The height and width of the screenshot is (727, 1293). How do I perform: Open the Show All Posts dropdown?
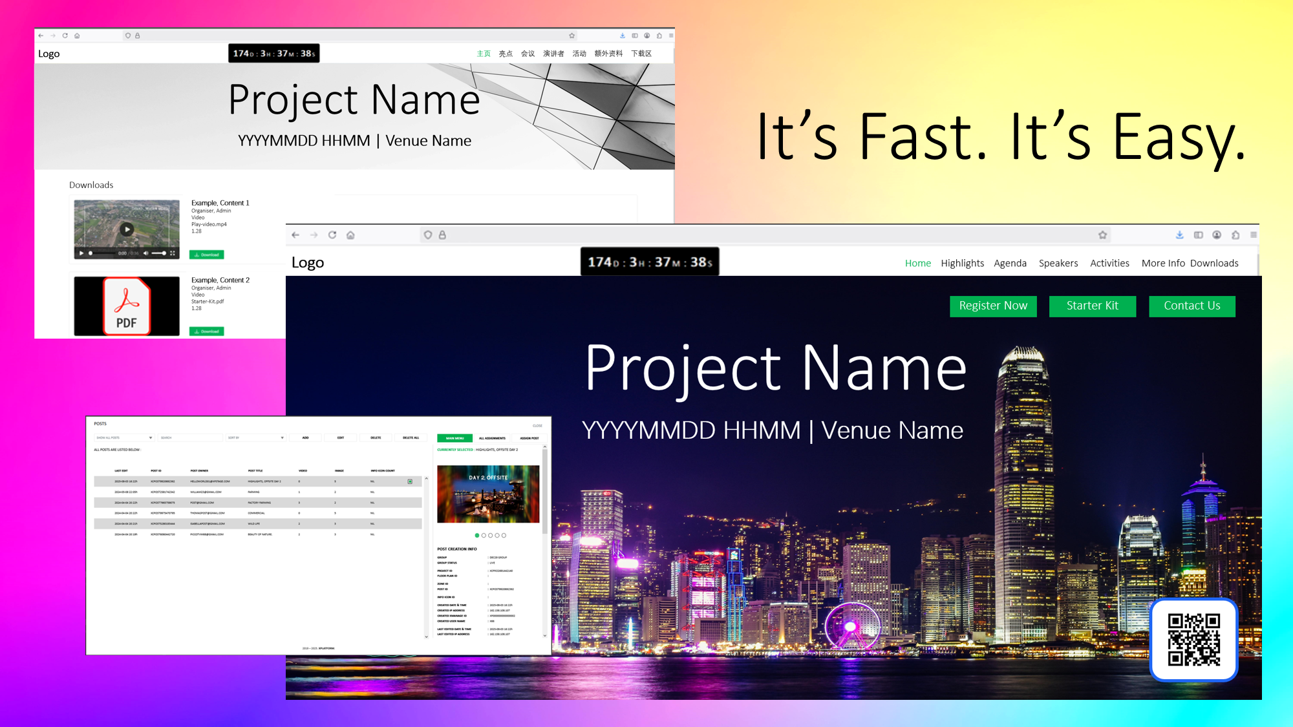[x=124, y=437]
